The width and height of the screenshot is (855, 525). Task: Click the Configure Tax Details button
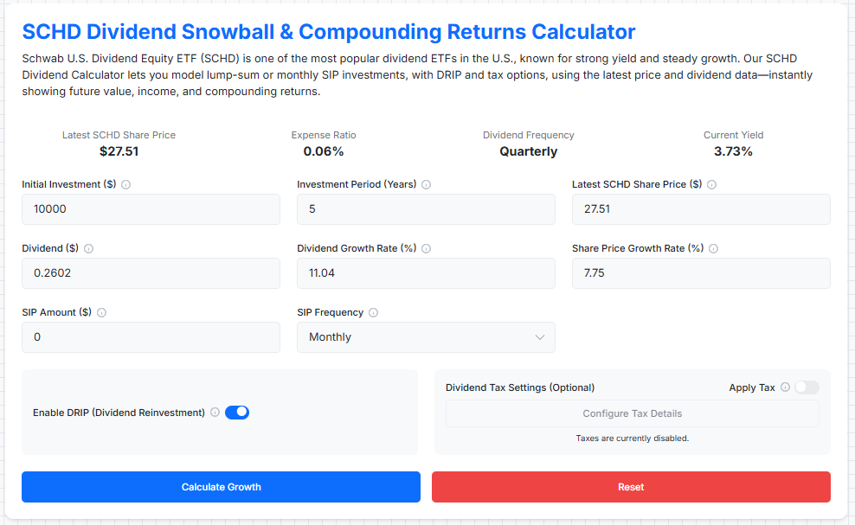(x=632, y=413)
